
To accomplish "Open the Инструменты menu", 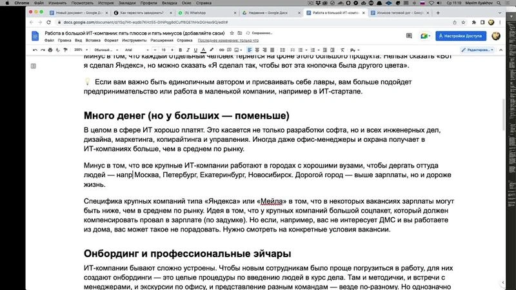I will [134, 41].
